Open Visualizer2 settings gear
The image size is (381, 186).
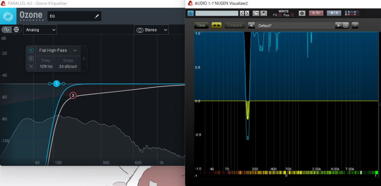pos(302,13)
